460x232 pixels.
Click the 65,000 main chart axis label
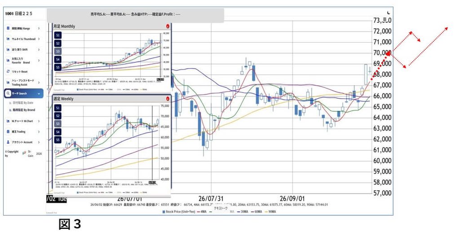tap(382, 107)
